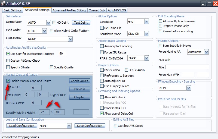This screenshot has width=218, height=139.
Task: Tick DSS x Audio checkbox
Action: pyautogui.click(x=126, y=70)
